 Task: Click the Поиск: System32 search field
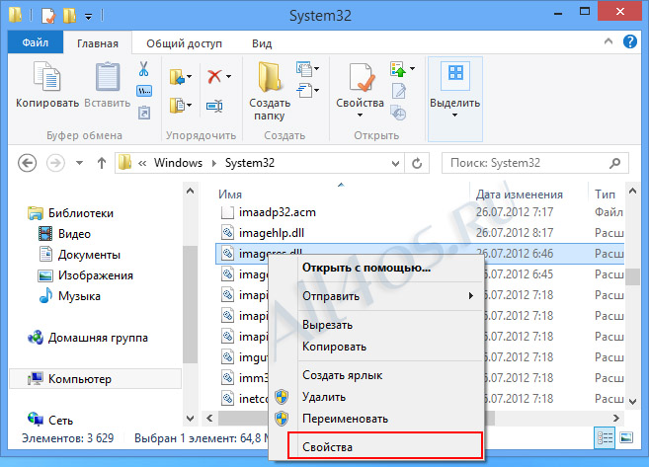click(535, 163)
